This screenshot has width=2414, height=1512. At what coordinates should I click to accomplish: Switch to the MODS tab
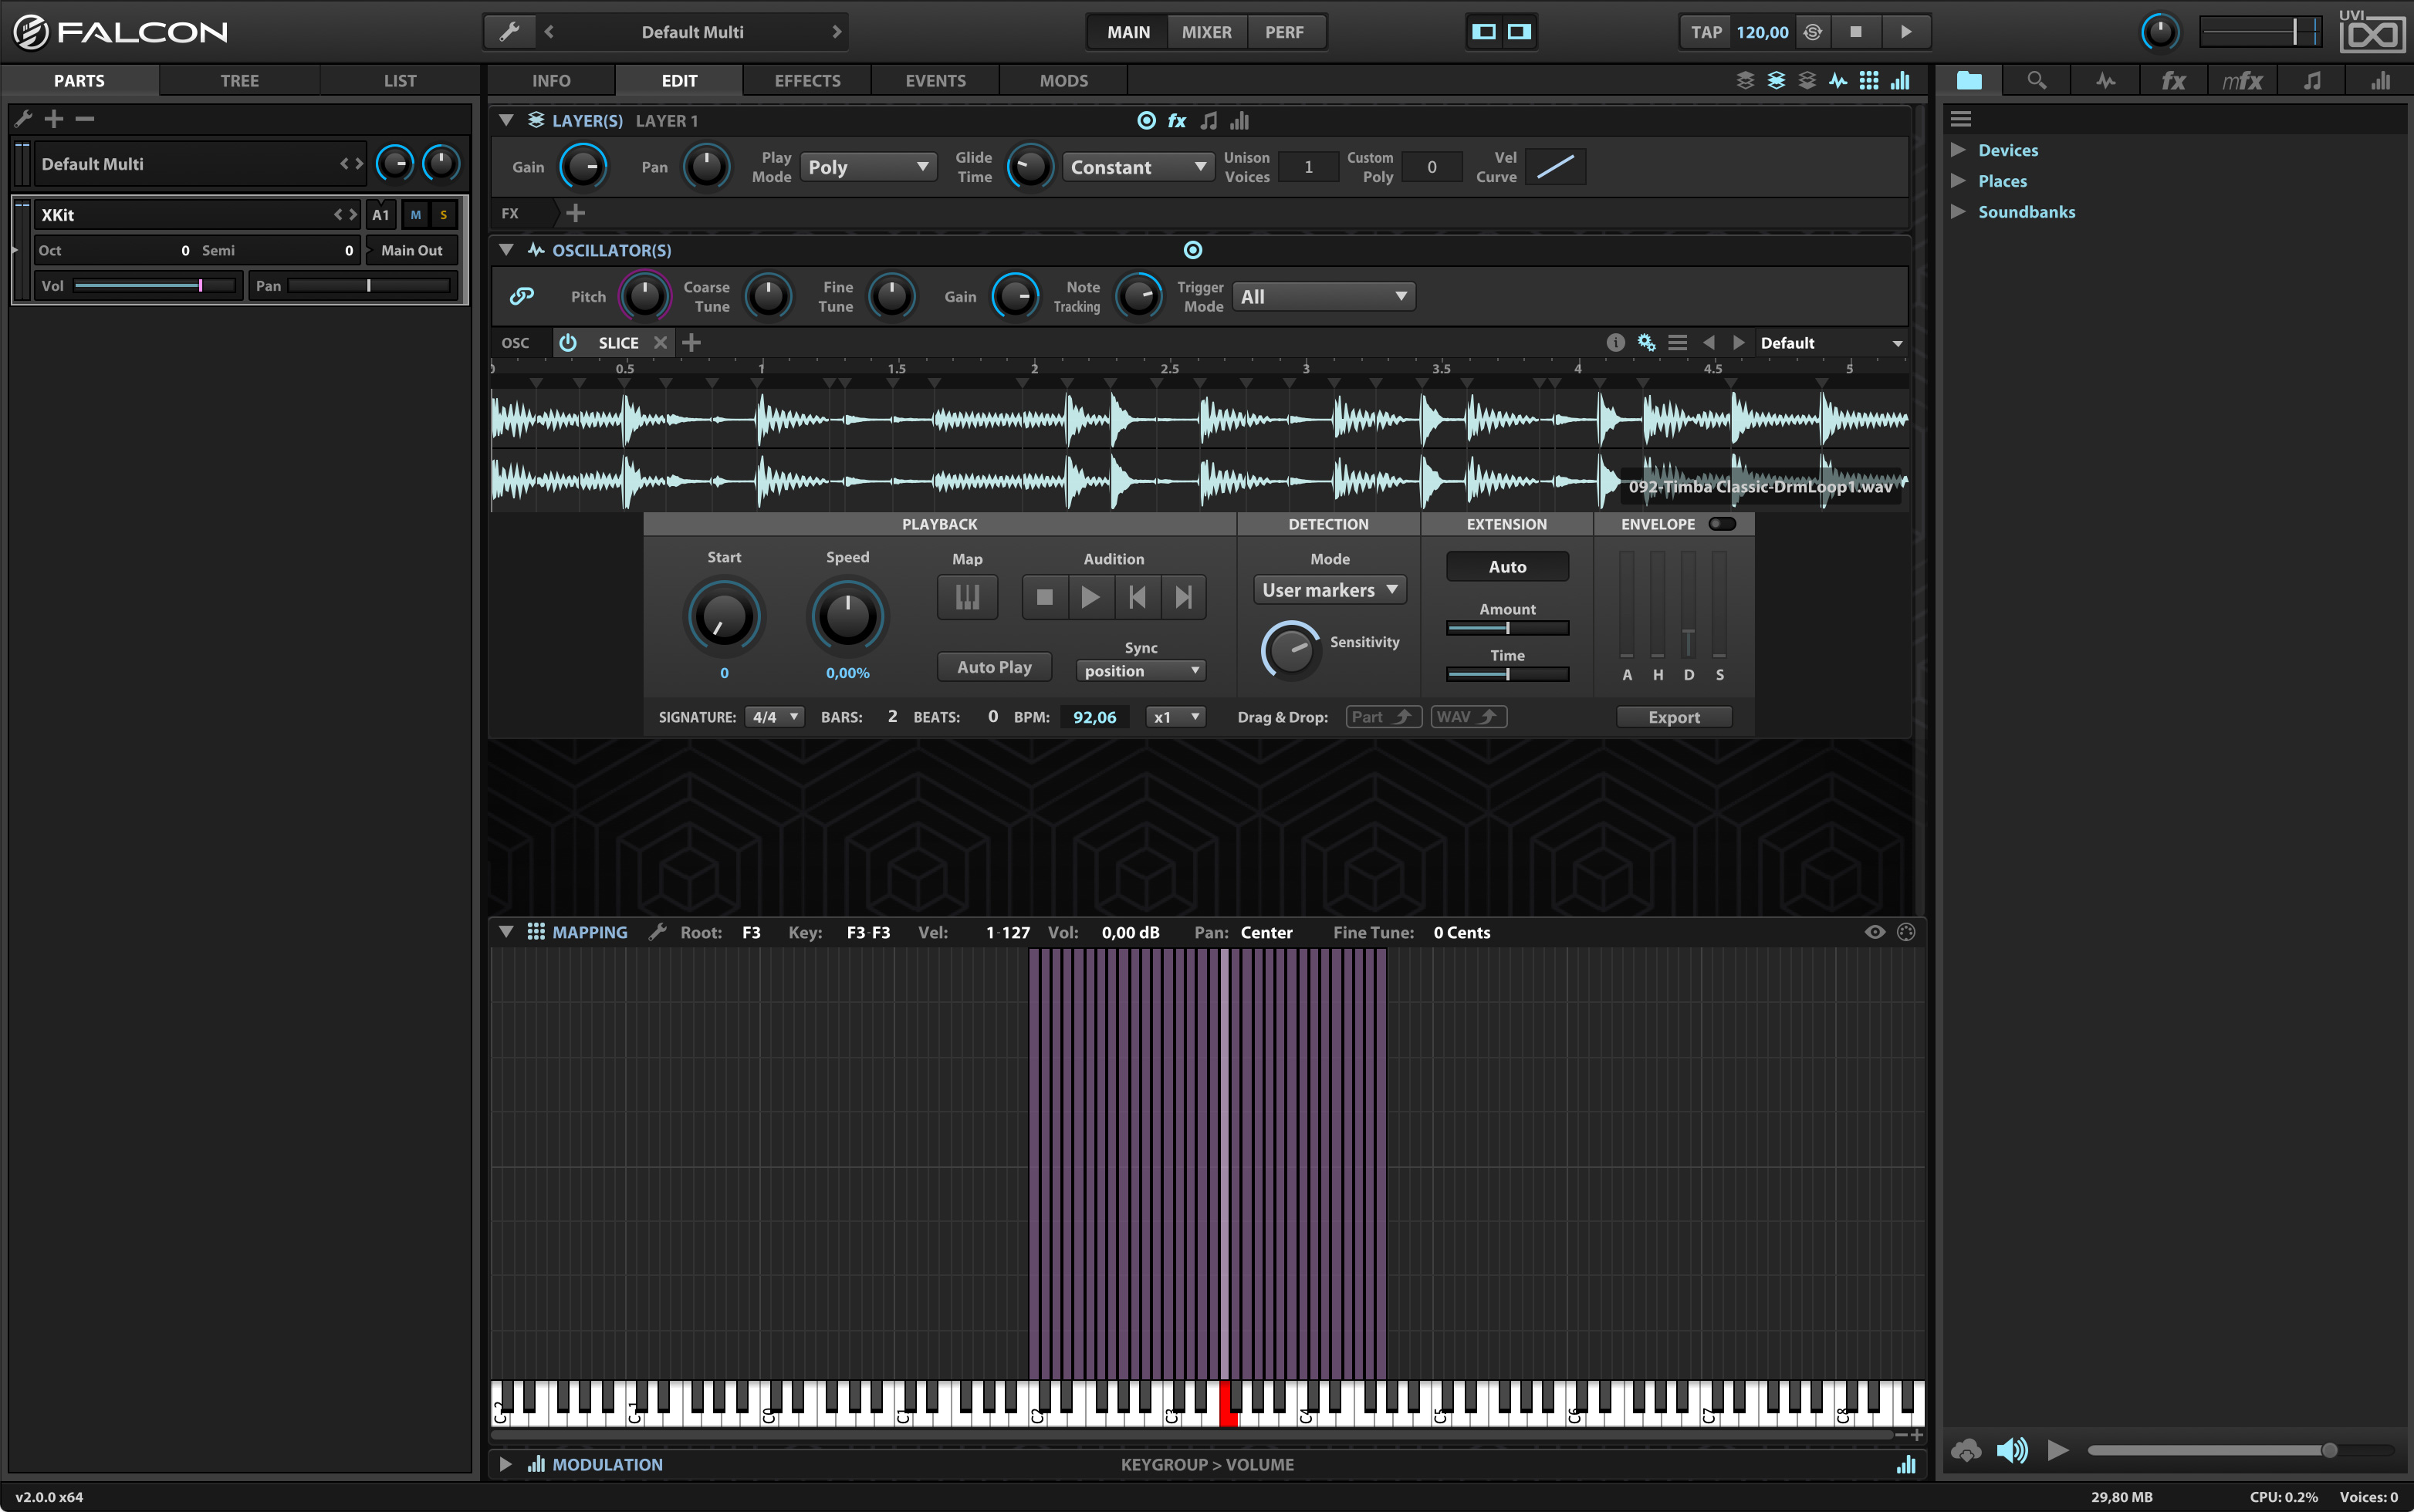coord(1063,81)
